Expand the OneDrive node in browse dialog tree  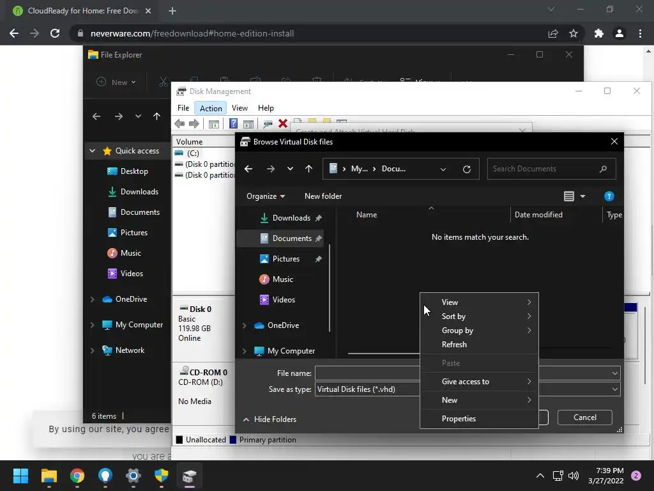[245, 325]
